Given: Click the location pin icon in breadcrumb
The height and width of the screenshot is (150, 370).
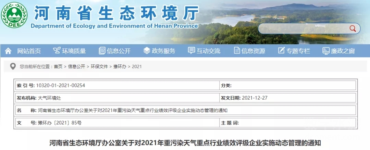Looking at the screenshot, I should [13, 66].
